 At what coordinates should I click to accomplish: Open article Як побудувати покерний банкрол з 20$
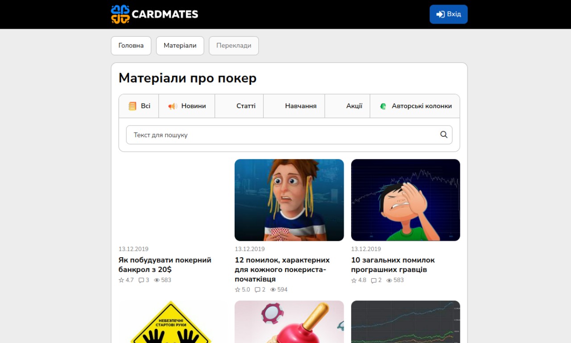(165, 265)
